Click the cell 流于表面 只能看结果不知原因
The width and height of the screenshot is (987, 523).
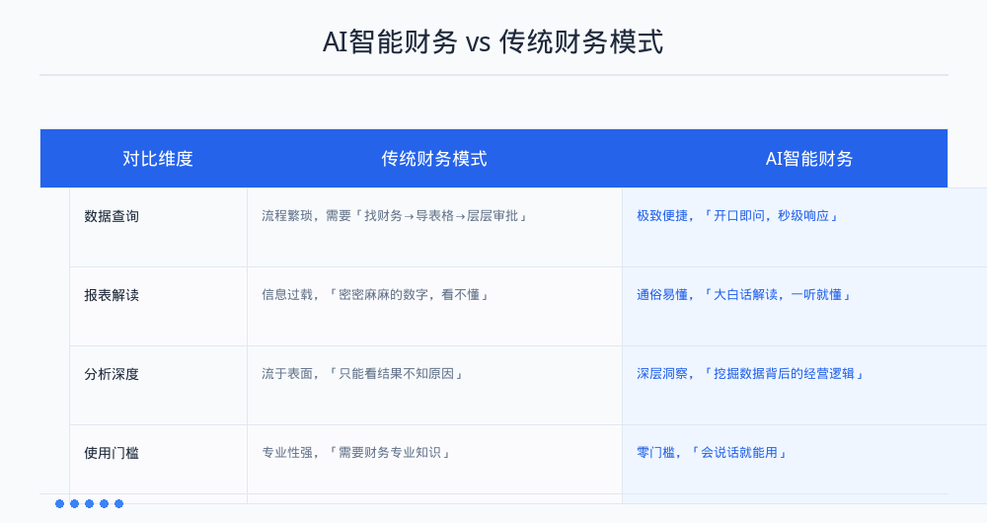pos(362,374)
